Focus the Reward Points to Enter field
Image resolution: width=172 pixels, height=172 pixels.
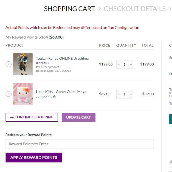click(80, 144)
